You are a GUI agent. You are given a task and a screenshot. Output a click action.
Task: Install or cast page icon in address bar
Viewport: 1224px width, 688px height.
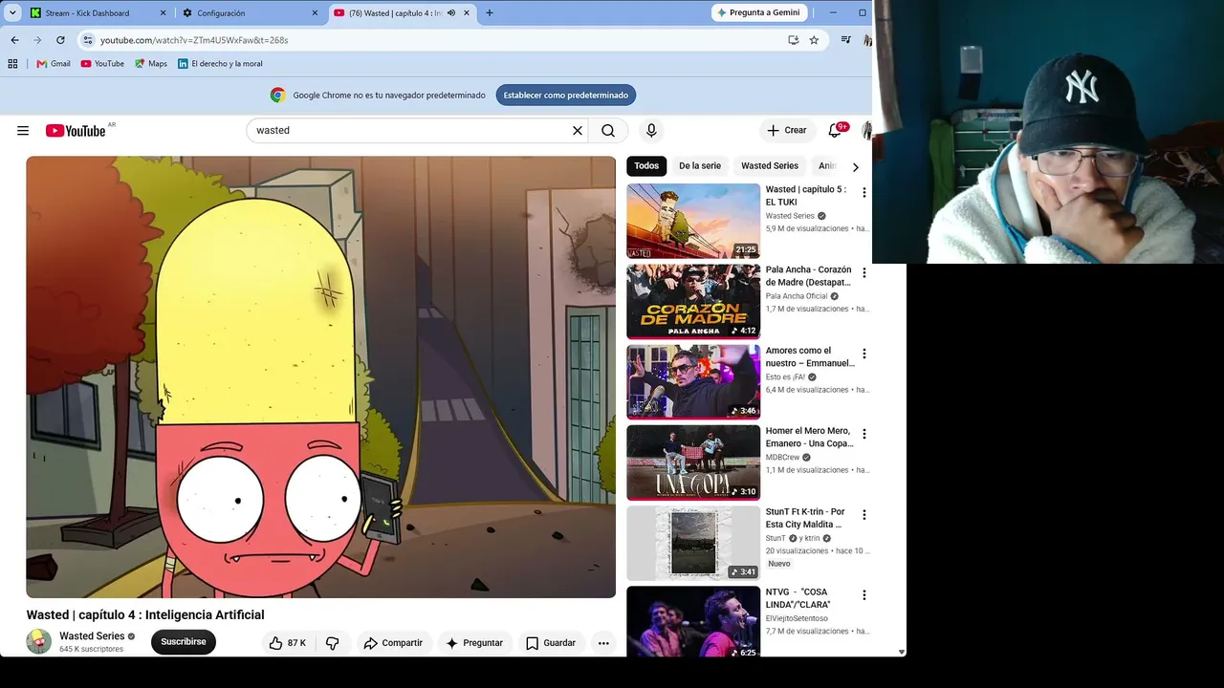click(793, 40)
